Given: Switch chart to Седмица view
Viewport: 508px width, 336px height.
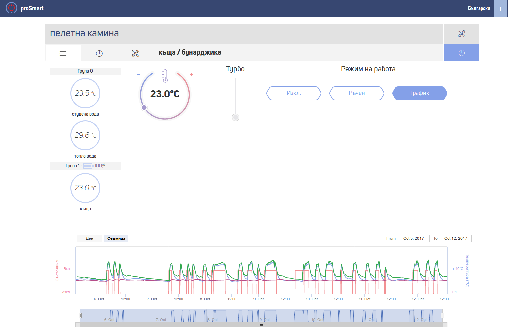Looking at the screenshot, I should [x=116, y=239].
